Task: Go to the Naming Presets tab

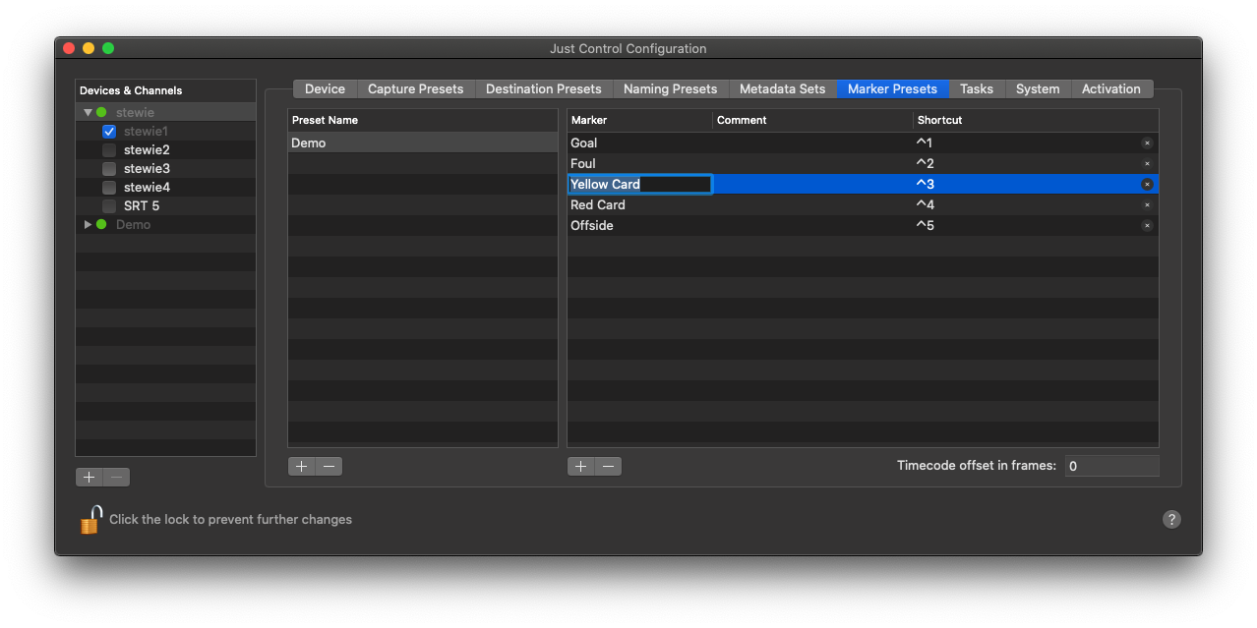Action: 670,88
